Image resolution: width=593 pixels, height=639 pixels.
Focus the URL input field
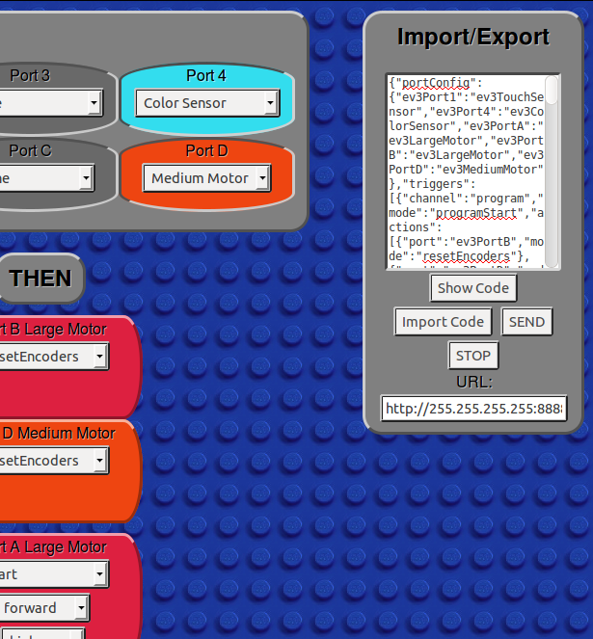[473, 409]
